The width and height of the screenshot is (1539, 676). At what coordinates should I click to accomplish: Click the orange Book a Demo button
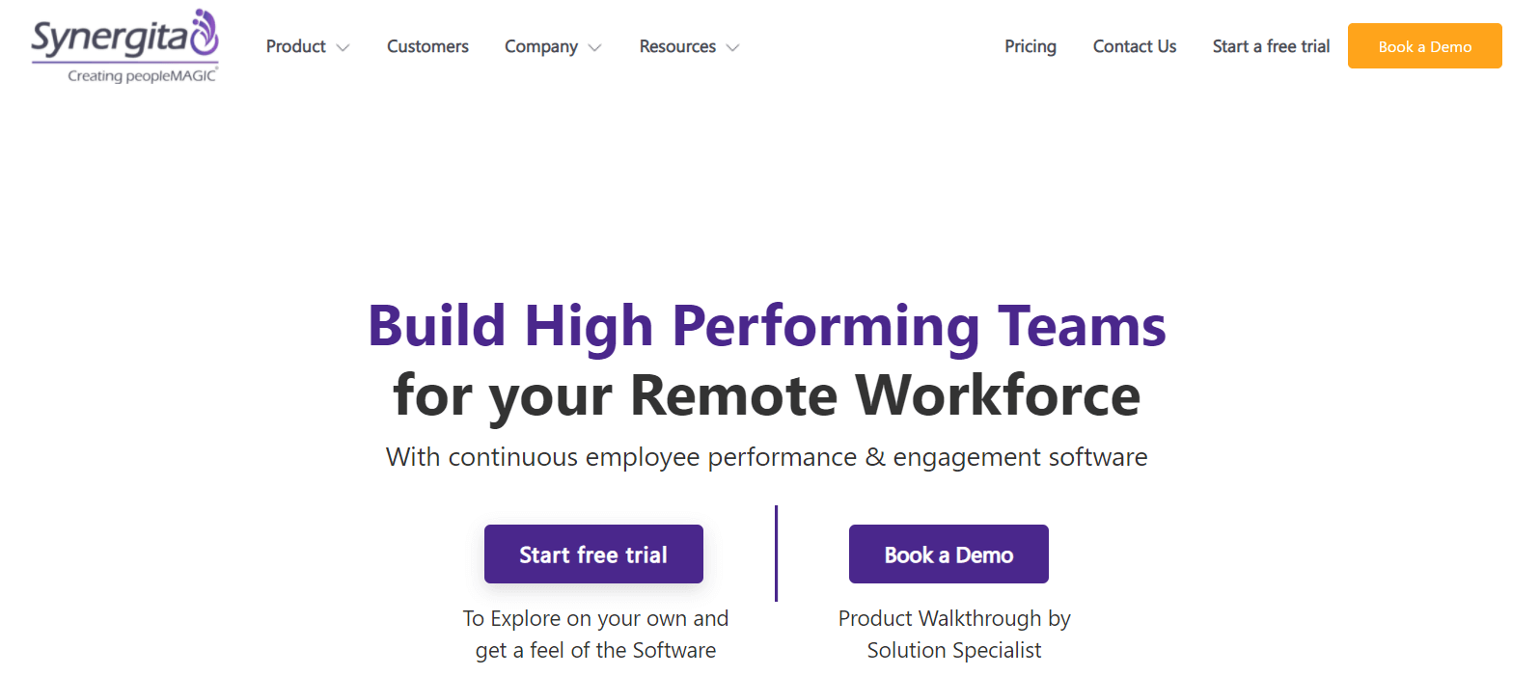pyautogui.click(x=1425, y=46)
